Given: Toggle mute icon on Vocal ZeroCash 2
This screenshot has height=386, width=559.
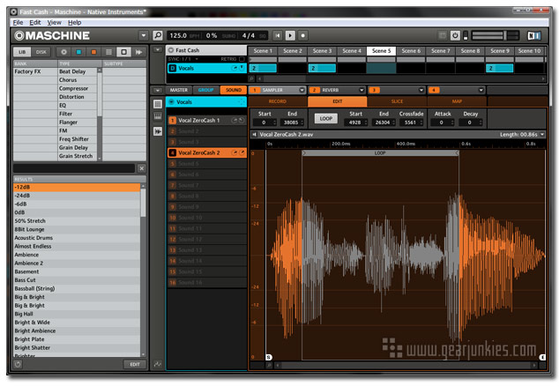Looking at the screenshot, I should coord(235,152).
